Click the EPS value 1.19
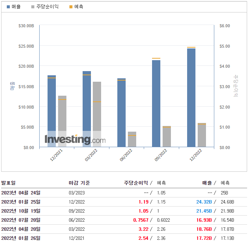 click(144, 202)
